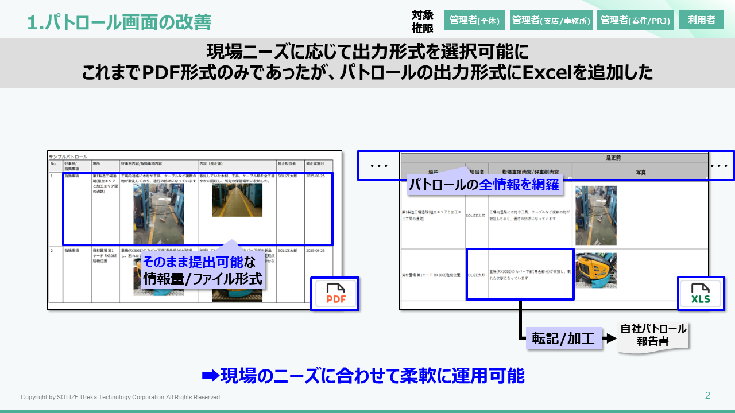Click the 写真 column header in the Excel table

[640, 172]
